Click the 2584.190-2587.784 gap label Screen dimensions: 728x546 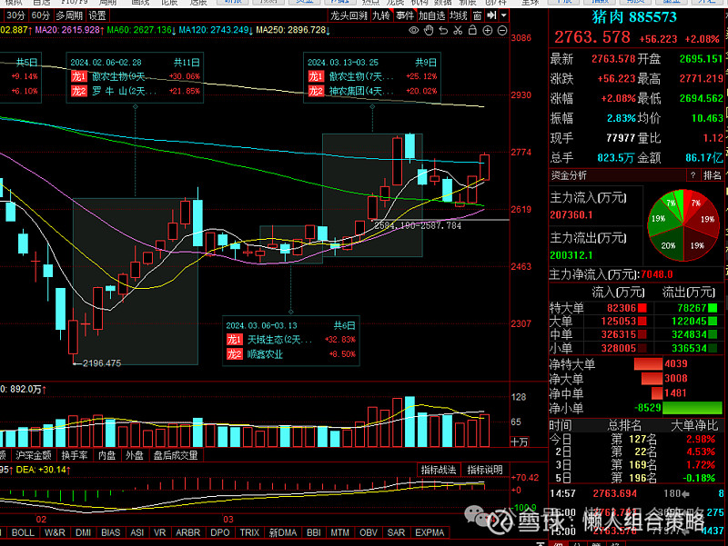click(x=418, y=225)
